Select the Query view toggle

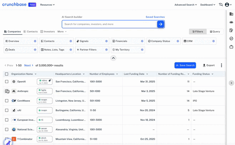pos(215,32)
